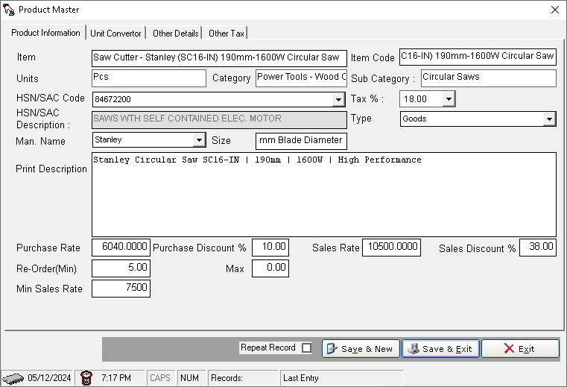567x387 pixels.
Task: Toggle the Repeat Record checkbox
Action: point(307,348)
